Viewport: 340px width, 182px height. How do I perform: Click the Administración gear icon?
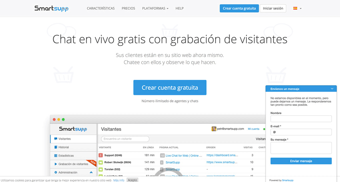pos(56,172)
